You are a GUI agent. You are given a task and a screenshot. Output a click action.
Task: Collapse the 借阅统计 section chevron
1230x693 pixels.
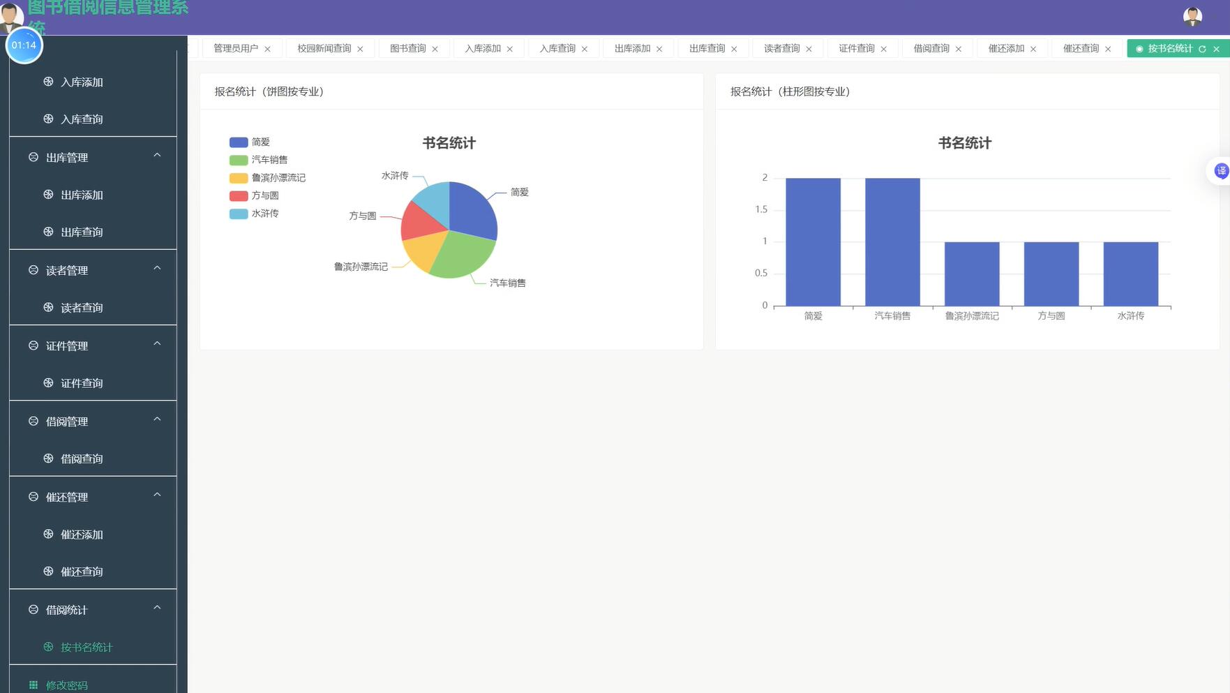157,607
